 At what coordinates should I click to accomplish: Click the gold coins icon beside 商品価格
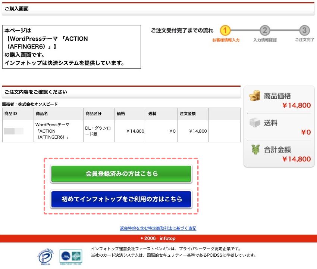(255, 96)
